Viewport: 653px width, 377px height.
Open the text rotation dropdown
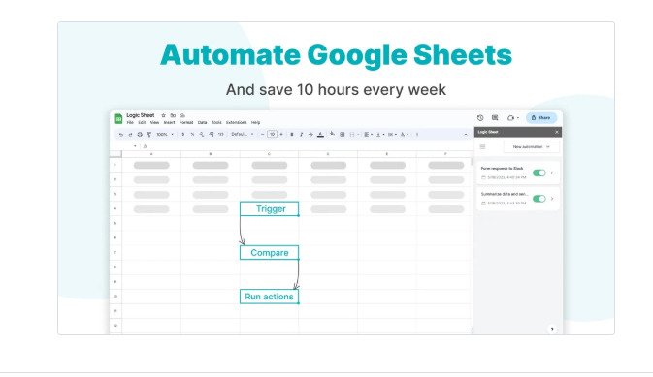click(404, 135)
